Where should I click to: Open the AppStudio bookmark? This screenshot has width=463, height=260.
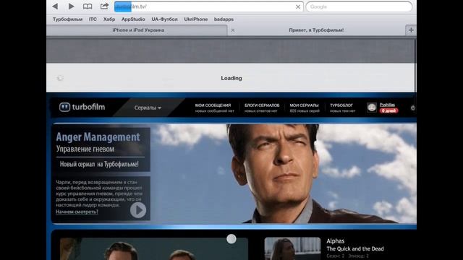[133, 19]
